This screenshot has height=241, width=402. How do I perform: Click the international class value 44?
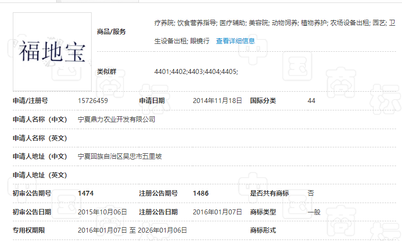click(311, 101)
